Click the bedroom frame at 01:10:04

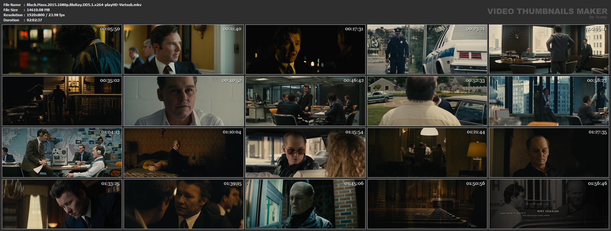(x=184, y=152)
